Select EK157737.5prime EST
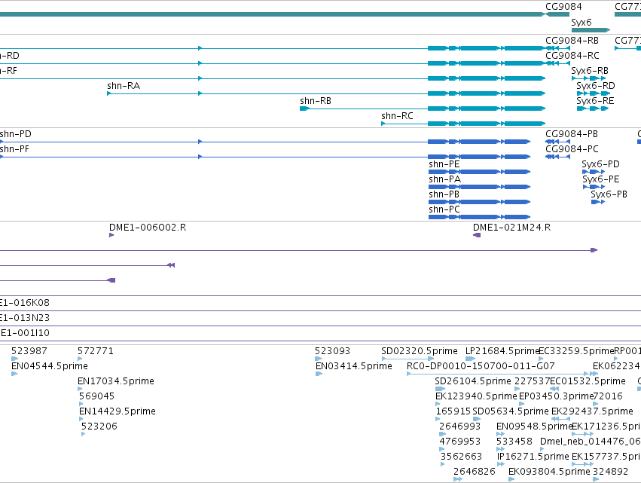 click(x=606, y=457)
